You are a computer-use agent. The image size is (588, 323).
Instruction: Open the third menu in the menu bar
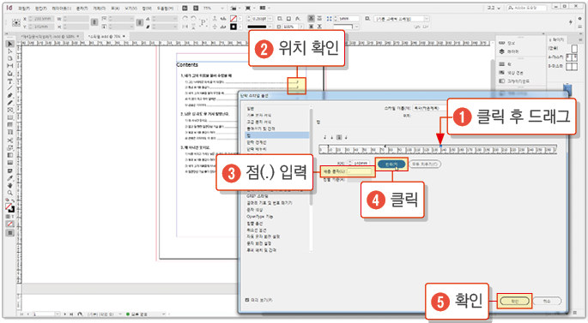click(61, 8)
